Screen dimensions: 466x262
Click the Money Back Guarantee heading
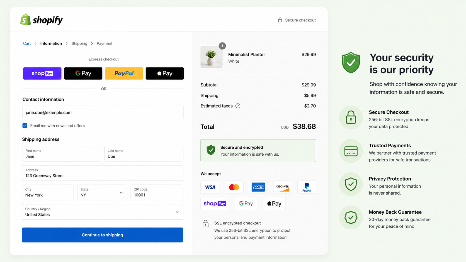click(395, 212)
